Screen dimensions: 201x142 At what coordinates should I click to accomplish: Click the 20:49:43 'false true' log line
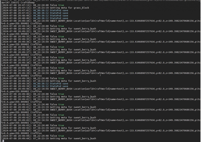pos(33,125)
